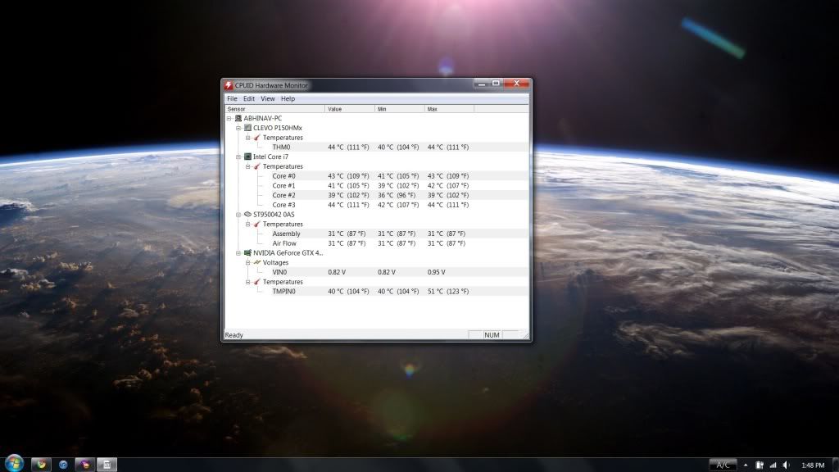The height and width of the screenshot is (472, 839).
Task: Click the 0.95 V max value for VIN0
Action: coord(436,272)
